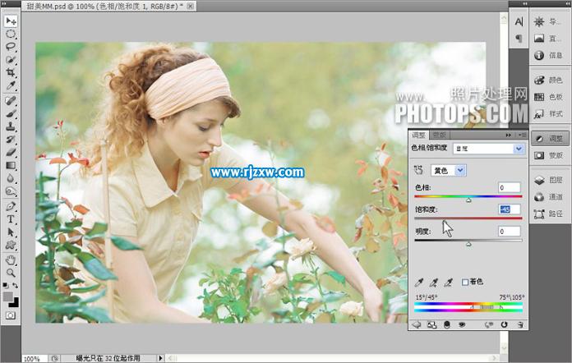Select the Brush tool
The height and width of the screenshot is (363, 572).
12,113
